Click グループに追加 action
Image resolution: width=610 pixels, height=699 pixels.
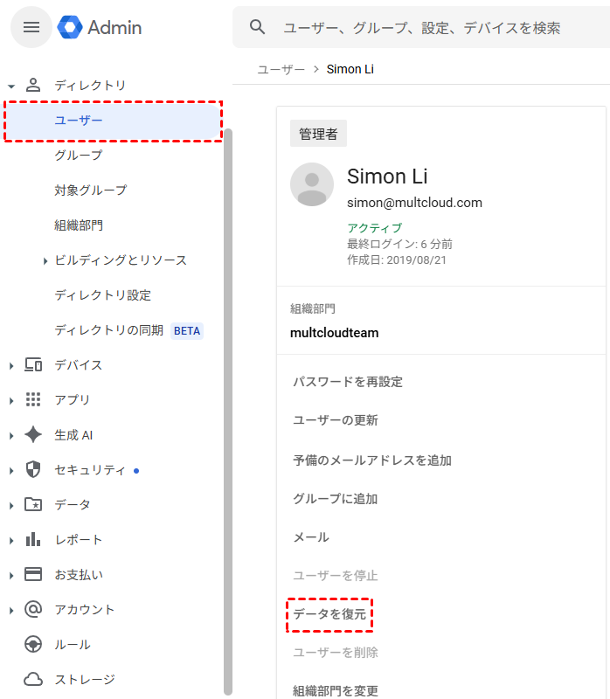(x=336, y=498)
